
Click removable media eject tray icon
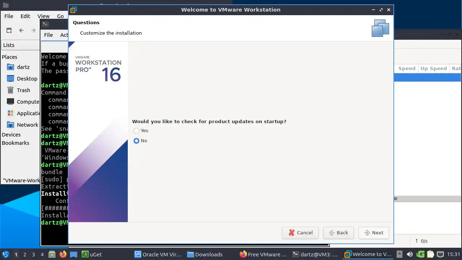pyautogui.click(x=400, y=254)
